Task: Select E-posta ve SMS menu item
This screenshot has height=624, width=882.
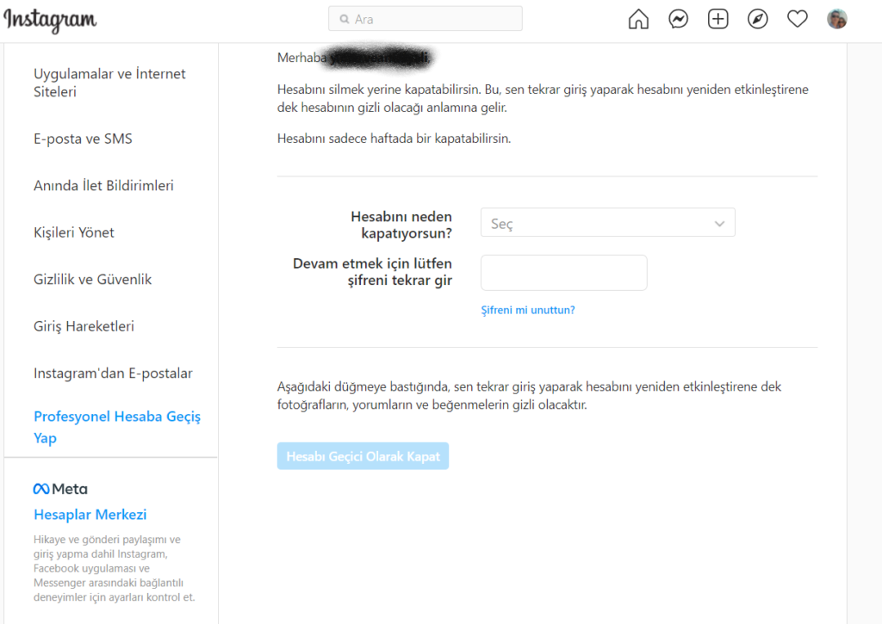Action: (x=83, y=139)
